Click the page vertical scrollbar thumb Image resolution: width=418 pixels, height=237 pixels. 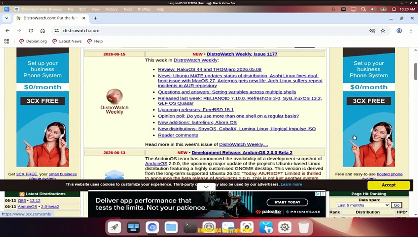pyautogui.click(x=415, y=71)
